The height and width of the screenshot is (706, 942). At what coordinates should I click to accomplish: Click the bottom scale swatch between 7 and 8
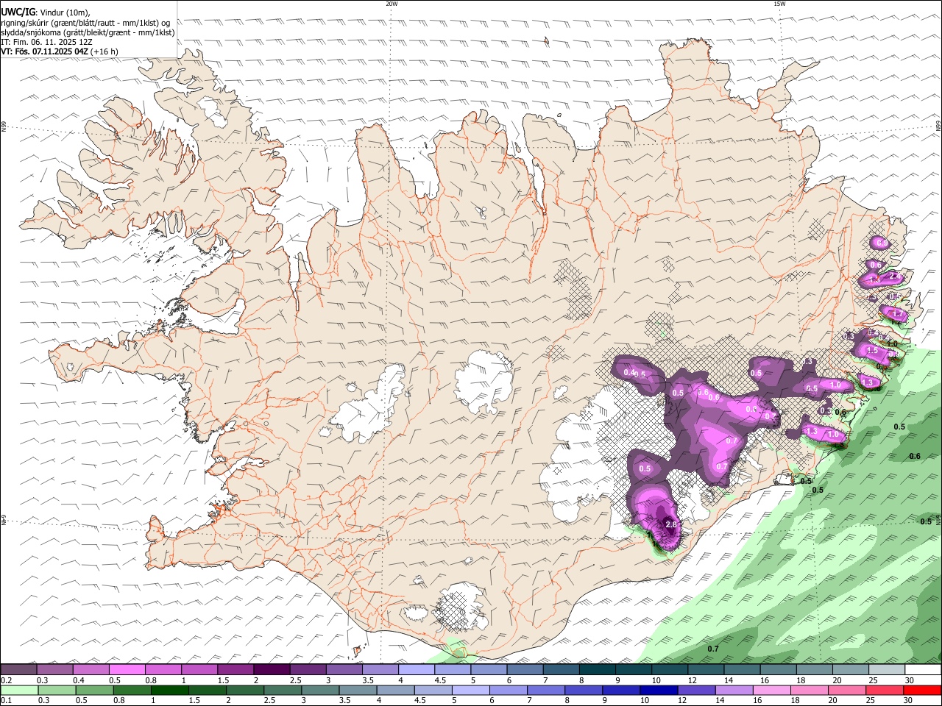tap(547, 690)
